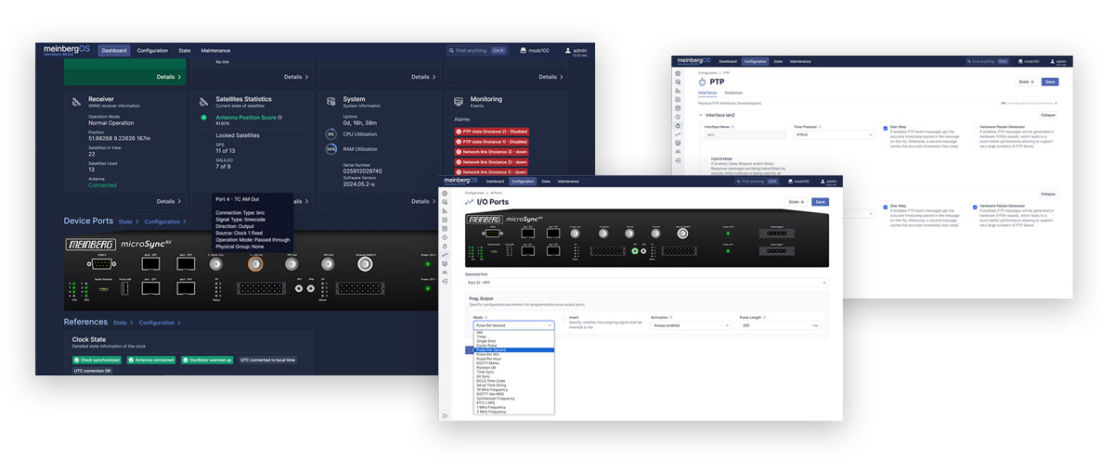
Task: Click the Satellites Statistics card icon
Action: click(203, 101)
